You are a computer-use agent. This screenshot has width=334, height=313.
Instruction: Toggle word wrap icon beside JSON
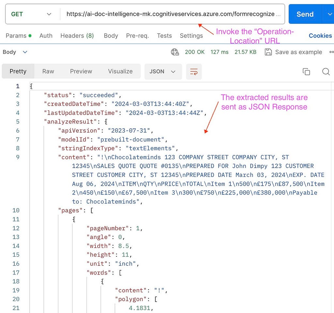tap(194, 71)
